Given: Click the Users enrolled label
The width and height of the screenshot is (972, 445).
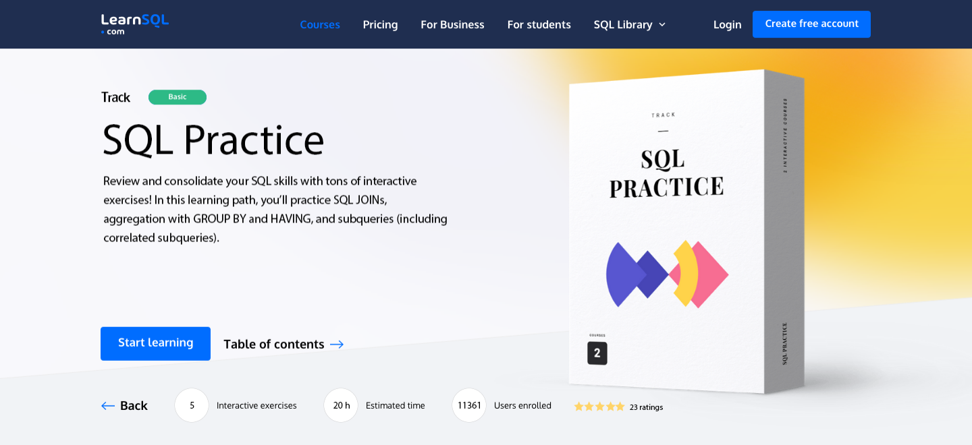Looking at the screenshot, I should [x=522, y=405].
